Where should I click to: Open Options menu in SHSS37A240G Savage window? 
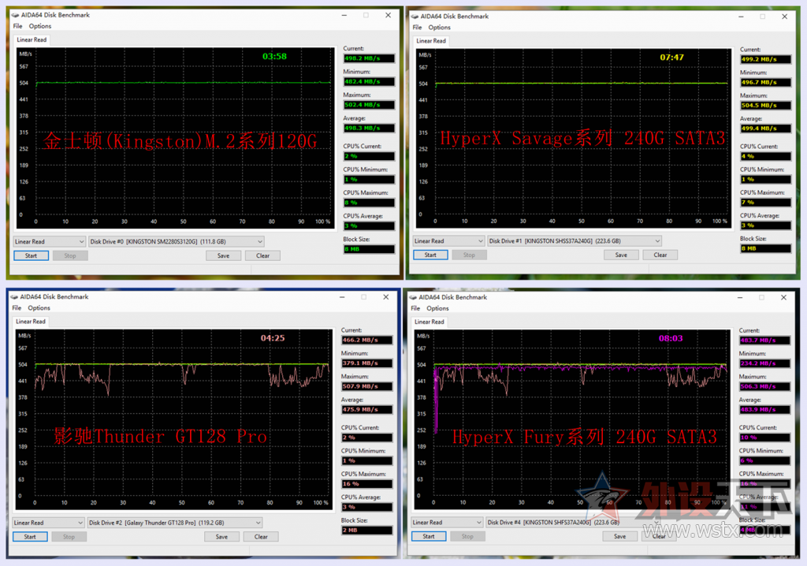(x=439, y=28)
